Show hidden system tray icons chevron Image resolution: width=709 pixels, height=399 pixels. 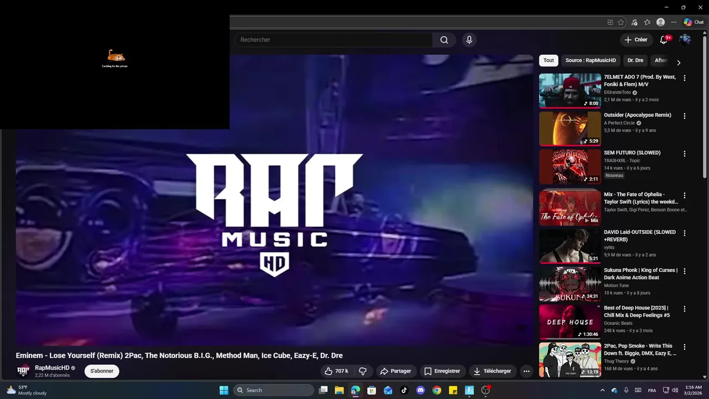click(x=603, y=390)
